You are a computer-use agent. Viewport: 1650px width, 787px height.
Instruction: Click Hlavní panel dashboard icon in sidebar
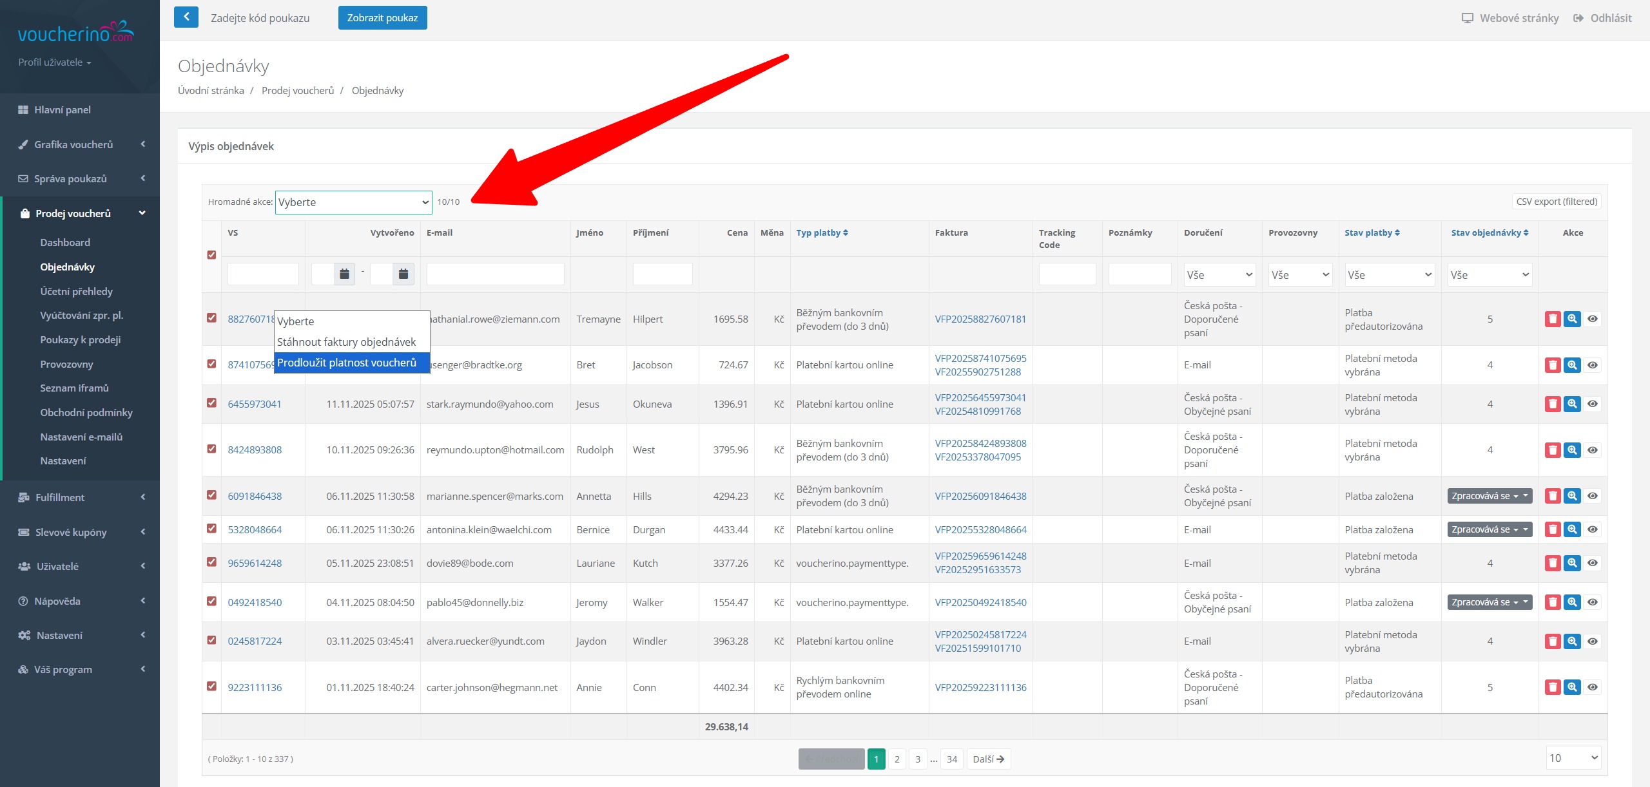point(23,110)
